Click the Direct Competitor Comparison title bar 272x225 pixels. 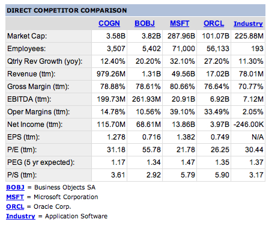135,10
